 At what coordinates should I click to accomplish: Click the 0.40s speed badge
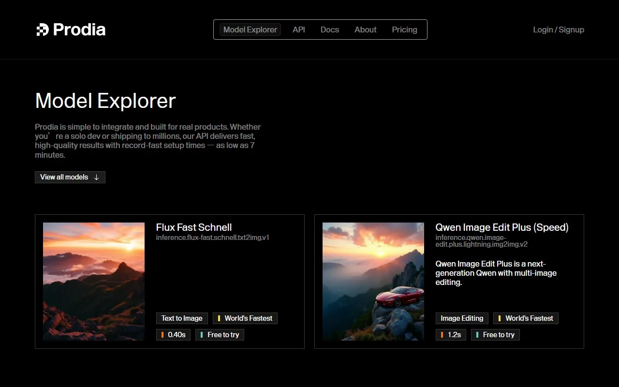pos(174,335)
